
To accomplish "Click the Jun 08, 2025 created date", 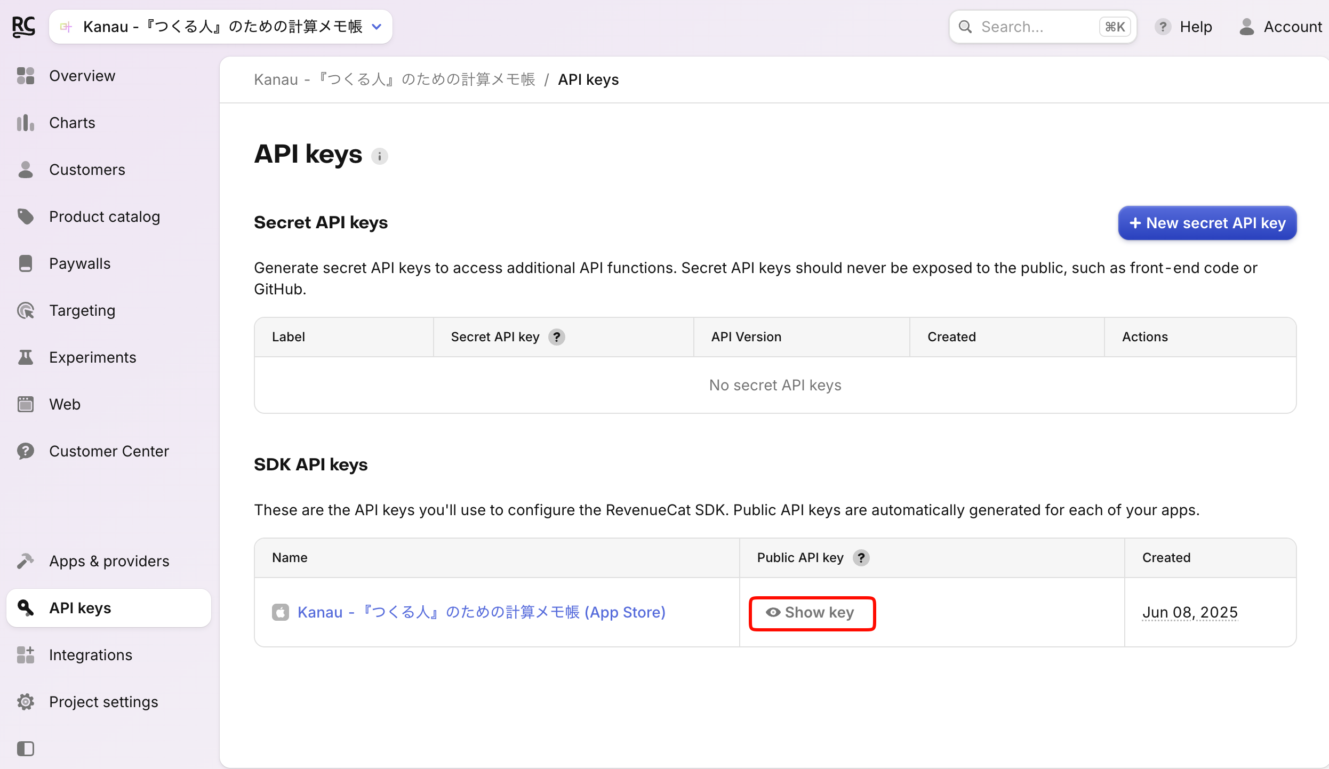I will pyautogui.click(x=1190, y=612).
